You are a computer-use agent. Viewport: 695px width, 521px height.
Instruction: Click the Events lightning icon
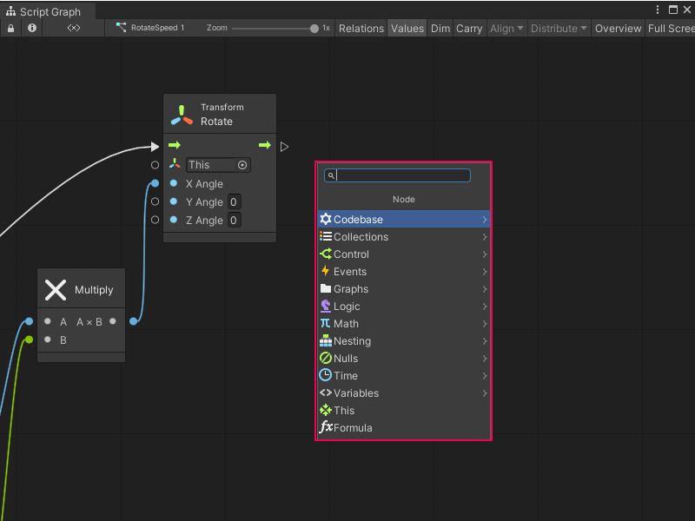[326, 272]
